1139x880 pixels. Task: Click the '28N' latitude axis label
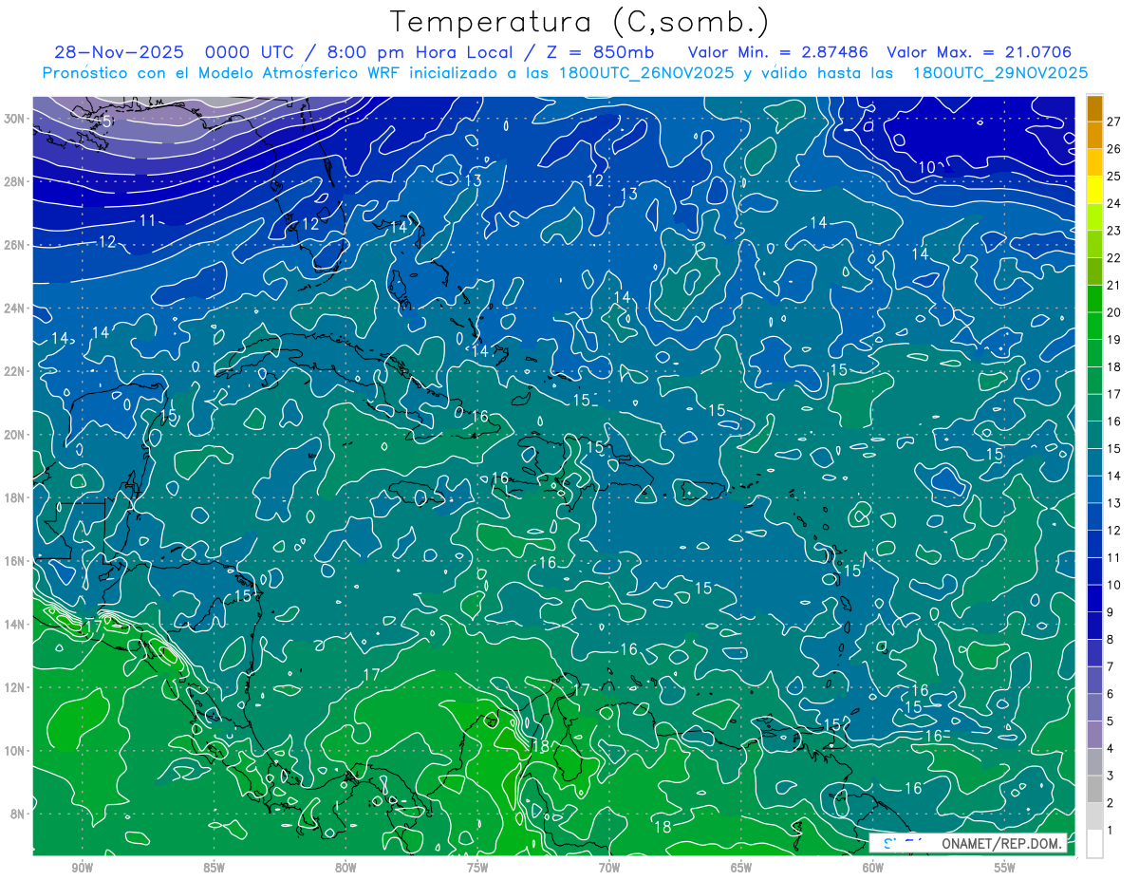click(x=15, y=181)
